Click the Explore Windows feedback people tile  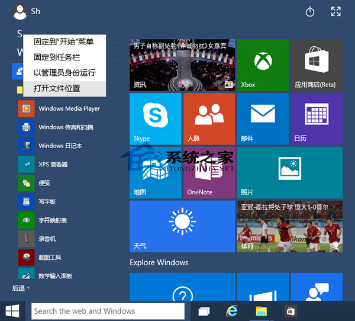coord(317,287)
